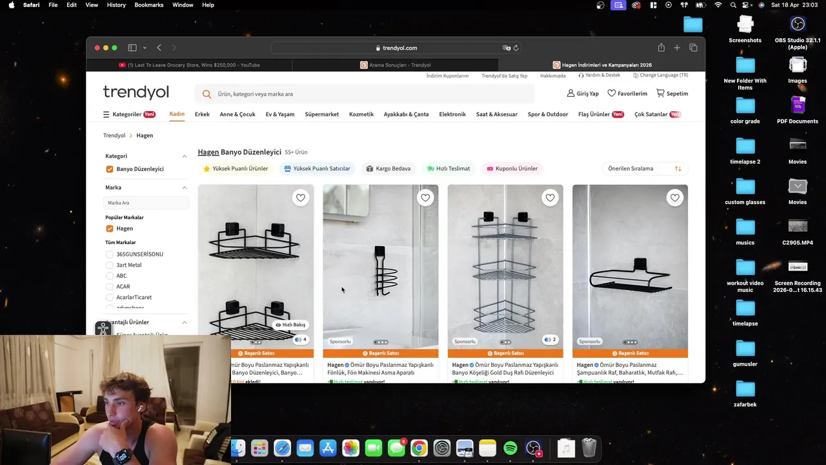
Task: Collapse the Avantajlı Ürünler section chevron
Action: pyautogui.click(x=184, y=322)
